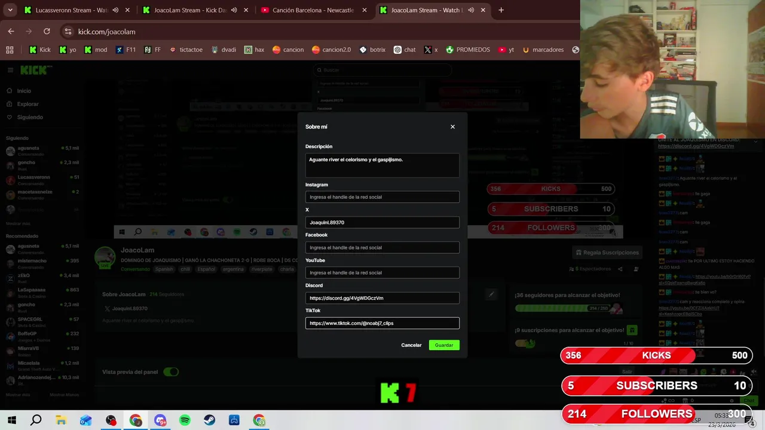Close the Canción Barcelona tab
The height and width of the screenshot is (430, 765).
click(x=365, y=10)
